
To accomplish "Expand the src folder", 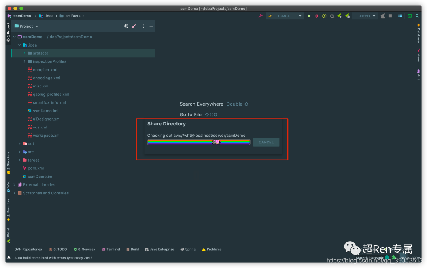I will click(x=20, y=152).
